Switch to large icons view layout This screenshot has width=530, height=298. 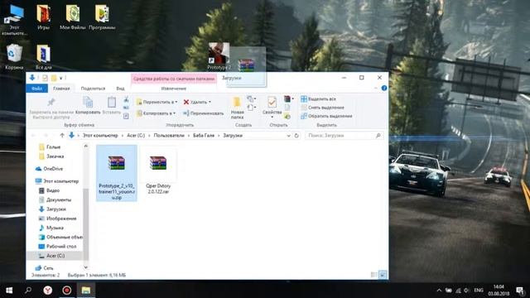point(383,275)
